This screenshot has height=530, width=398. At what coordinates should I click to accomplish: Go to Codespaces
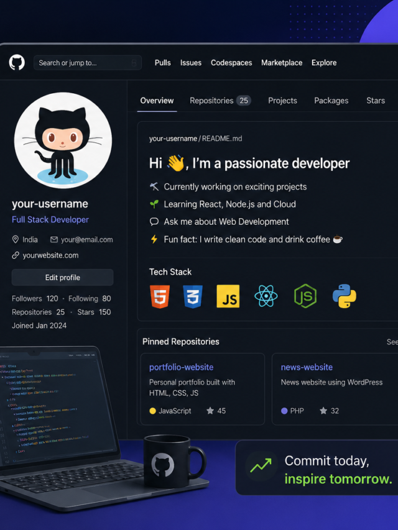pyautogui.click(x=231, y=63)
